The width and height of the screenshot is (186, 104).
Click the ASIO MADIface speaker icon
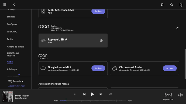pyautogui.click(x=43, y=11)
